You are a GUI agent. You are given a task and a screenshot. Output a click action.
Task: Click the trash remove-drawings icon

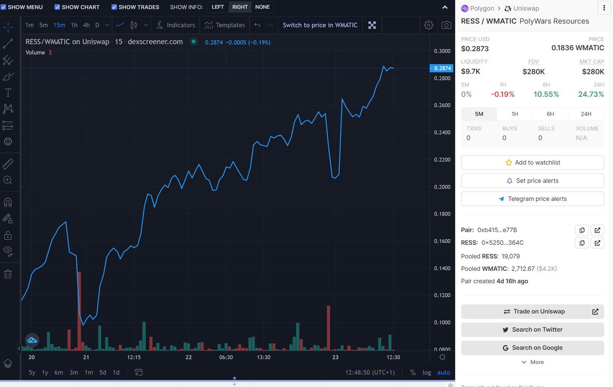(x=8, y=274)
